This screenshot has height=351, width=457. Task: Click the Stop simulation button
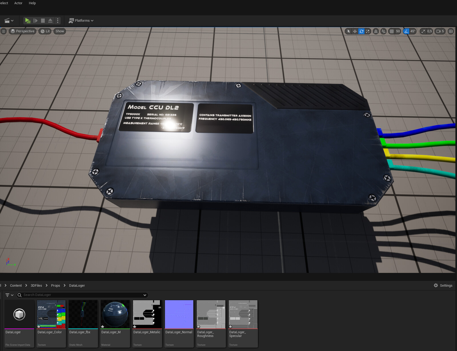click(x=43, y=21)
